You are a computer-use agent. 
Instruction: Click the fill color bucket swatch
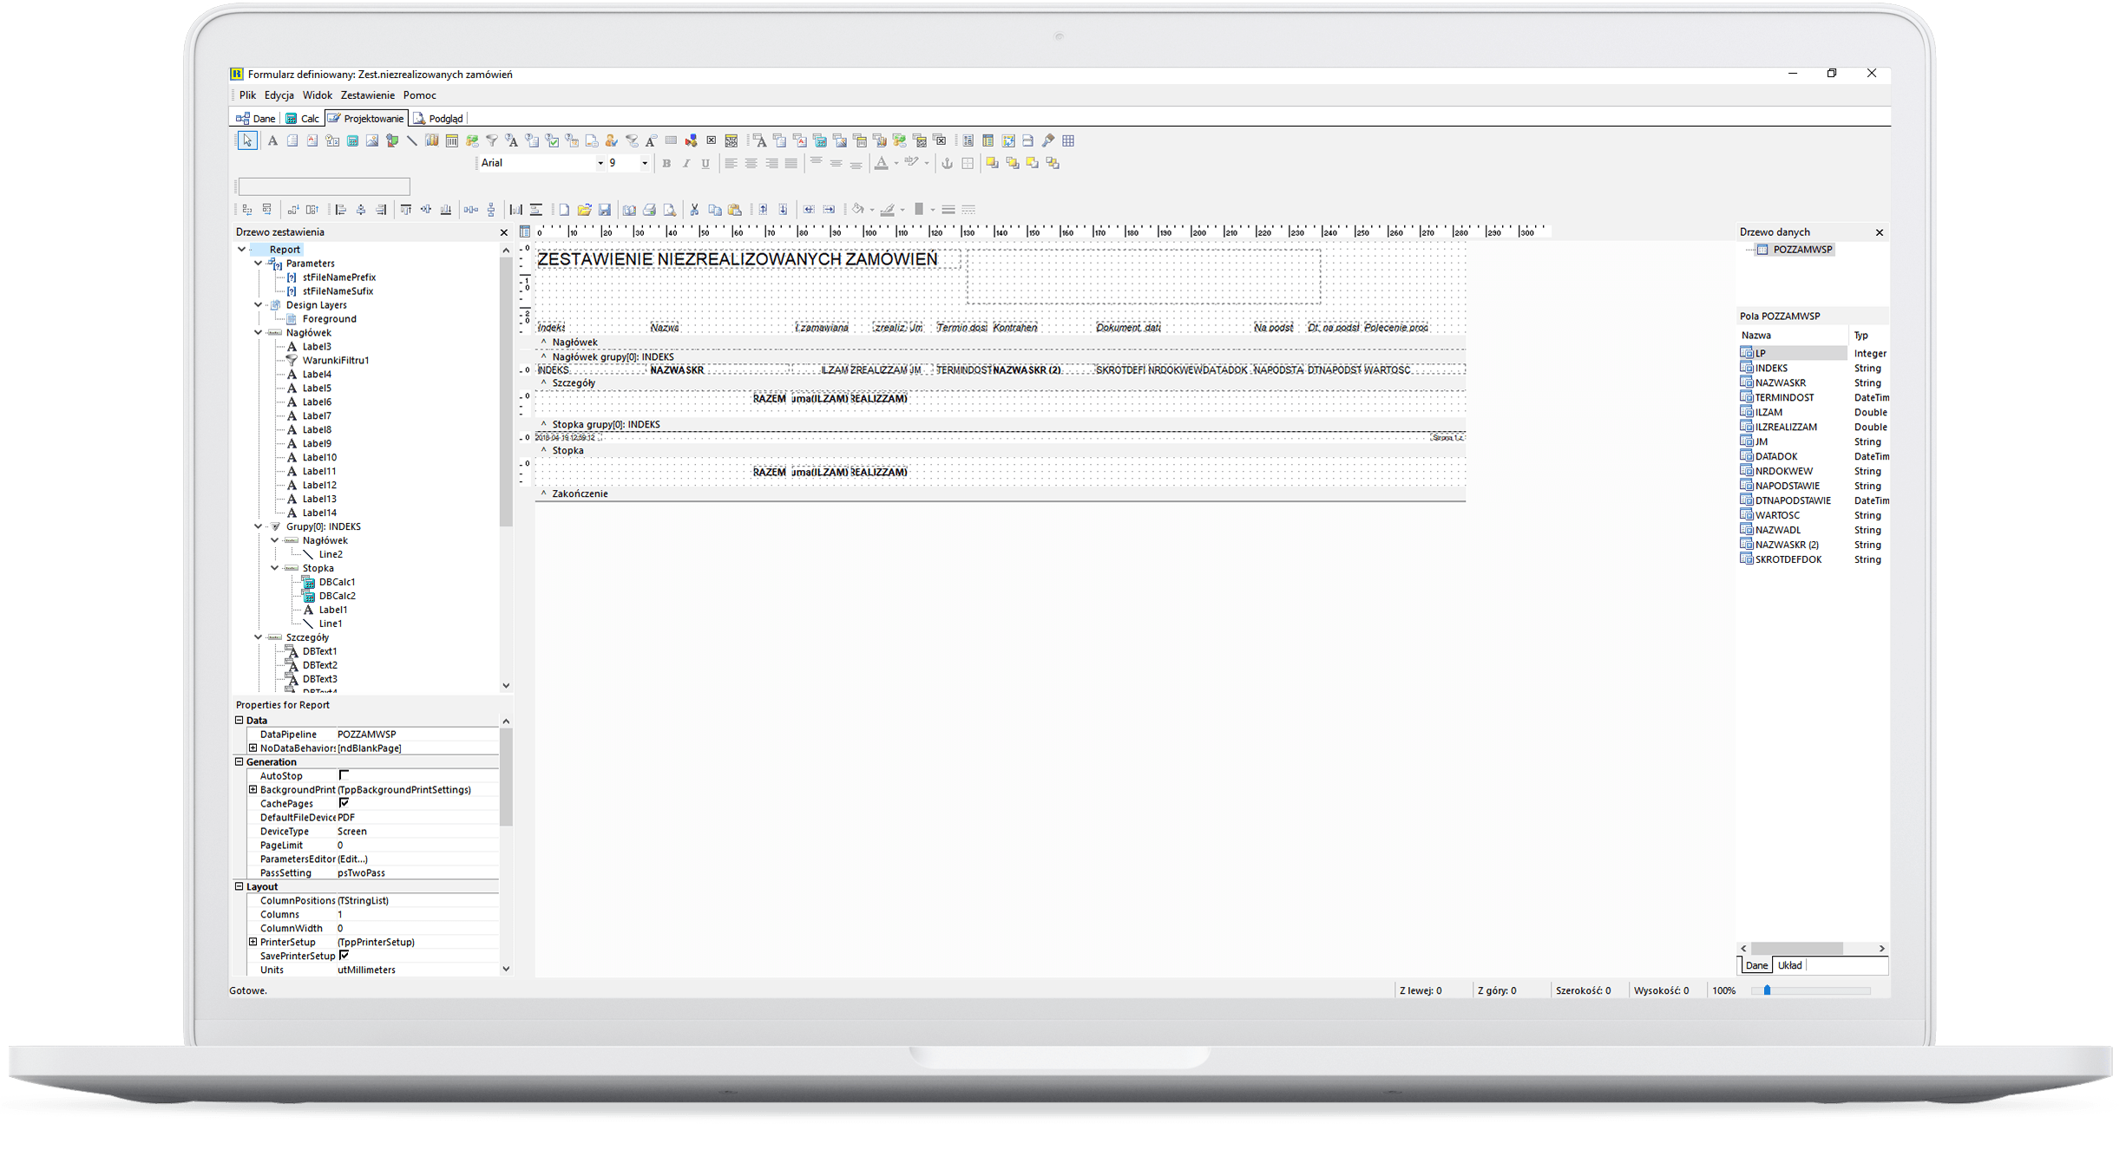pyautogui.click(x=857, y=210)
